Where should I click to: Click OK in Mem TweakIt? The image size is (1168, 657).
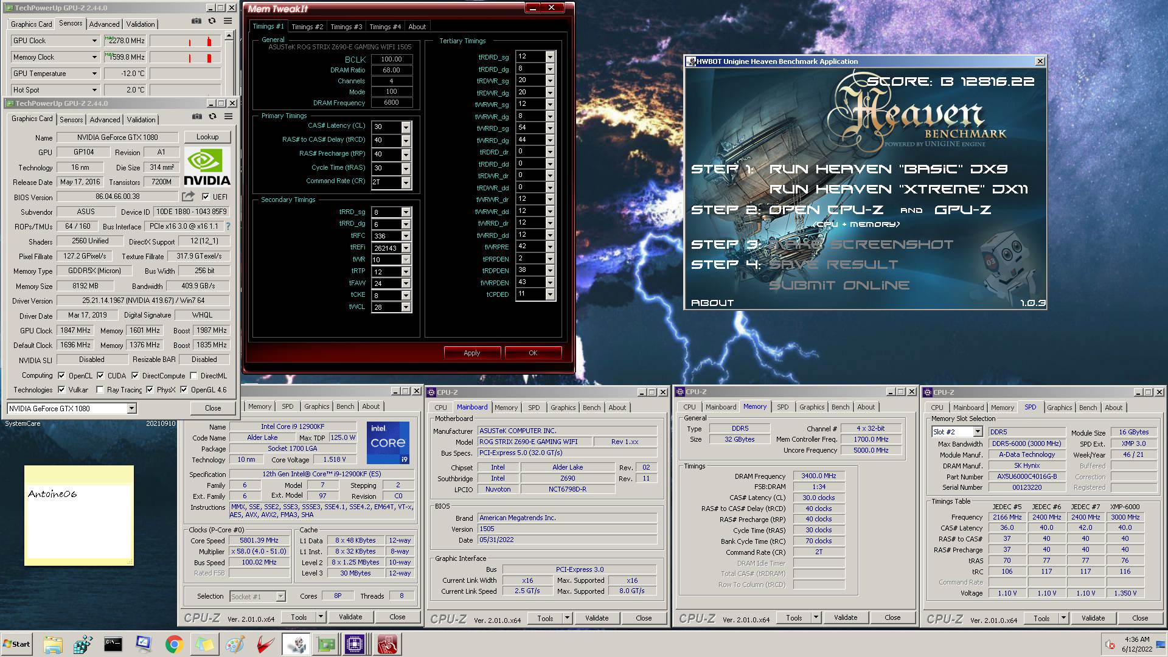coord(533,353)
